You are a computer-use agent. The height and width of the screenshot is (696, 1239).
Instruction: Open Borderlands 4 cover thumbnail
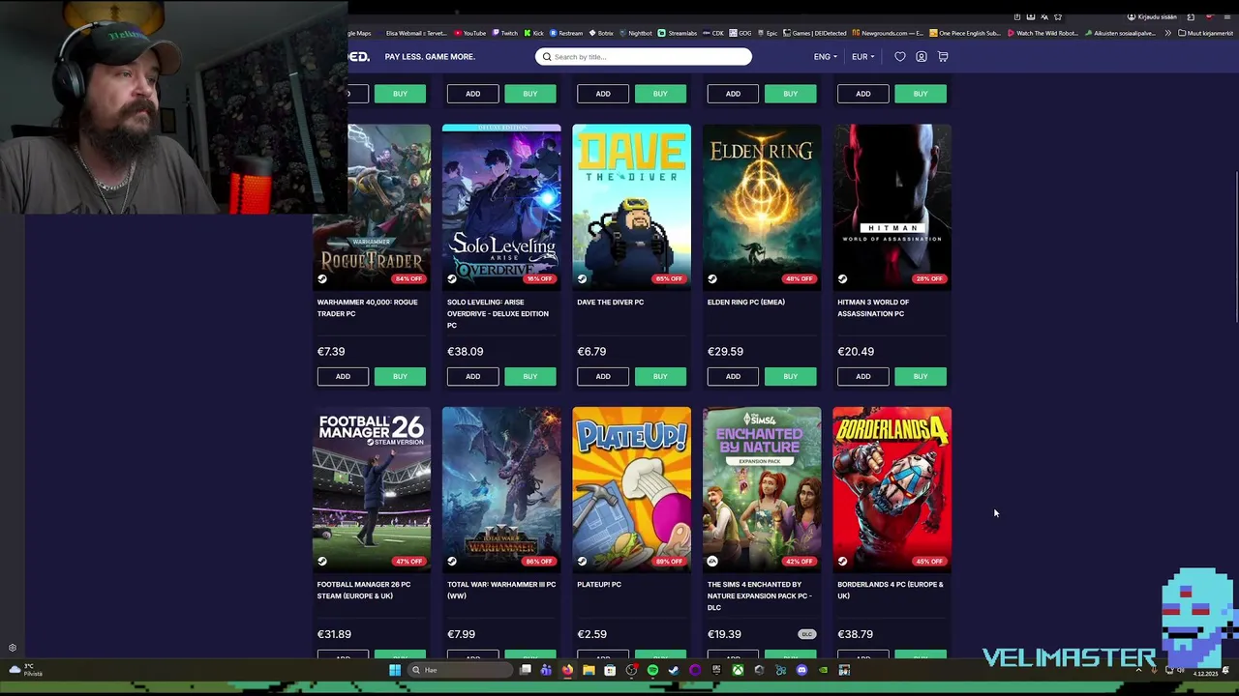click(892, 489)
